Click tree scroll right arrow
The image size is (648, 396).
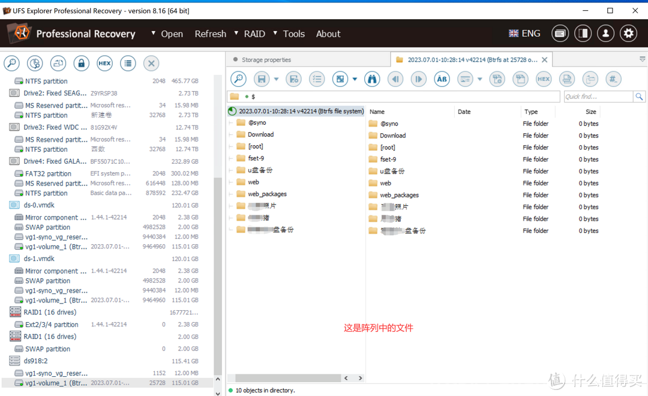coord(360,378)
